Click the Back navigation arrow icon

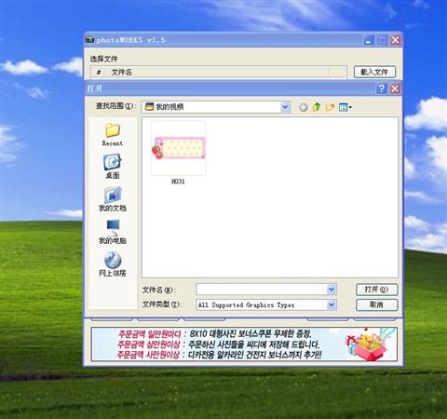pos(304,107)
